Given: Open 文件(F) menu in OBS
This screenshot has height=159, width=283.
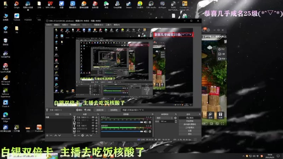Looking at the screenshot, I should 49,25.
